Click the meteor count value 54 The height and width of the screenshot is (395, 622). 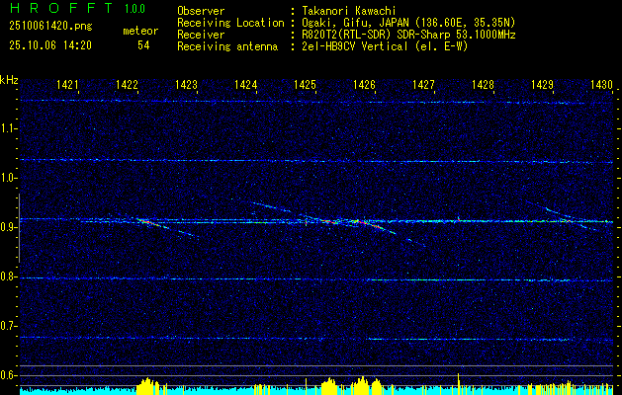tap(143, 44)
